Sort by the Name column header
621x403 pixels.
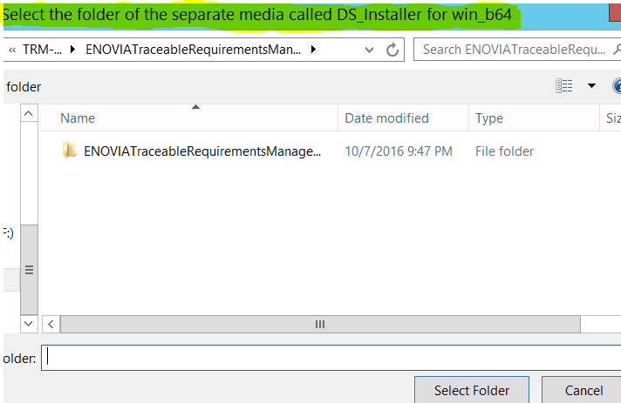pos(190,118)
